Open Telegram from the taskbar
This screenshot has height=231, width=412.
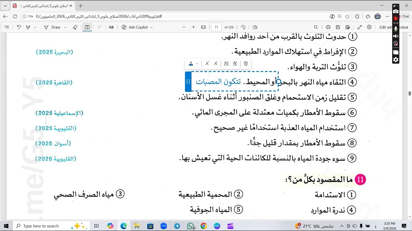coord(177,226)
